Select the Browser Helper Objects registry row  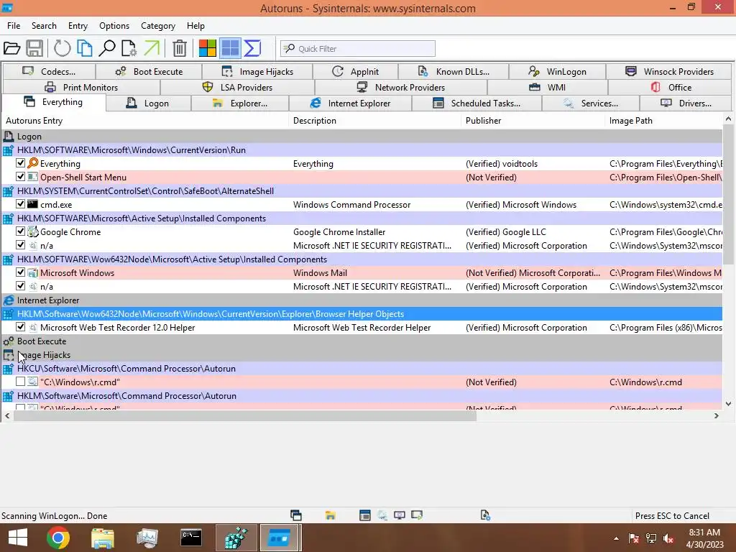[x=362, y=314]
